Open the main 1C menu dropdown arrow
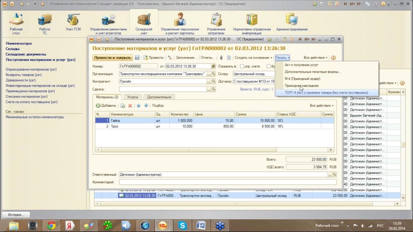 (x=13, y=4)
